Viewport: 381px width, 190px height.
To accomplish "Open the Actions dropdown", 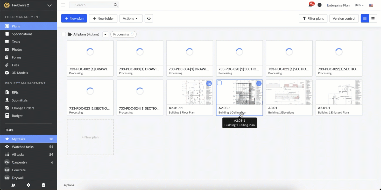I will [x=131, y=18].
